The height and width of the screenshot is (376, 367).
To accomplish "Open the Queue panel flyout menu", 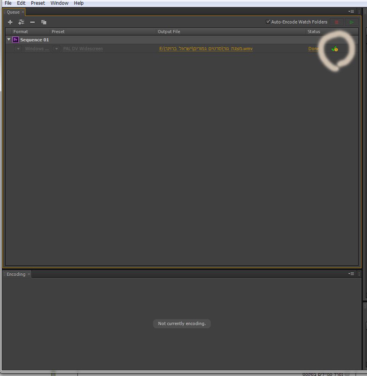I will (351, 12).
